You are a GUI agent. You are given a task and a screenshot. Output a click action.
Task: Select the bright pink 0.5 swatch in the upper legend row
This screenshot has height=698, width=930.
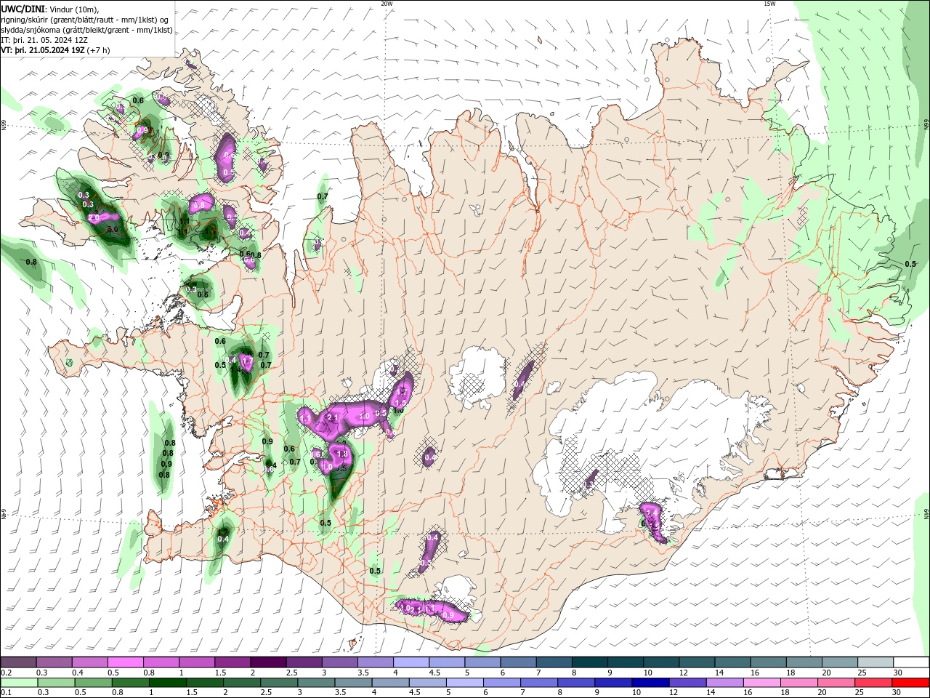tap(125, 662)
